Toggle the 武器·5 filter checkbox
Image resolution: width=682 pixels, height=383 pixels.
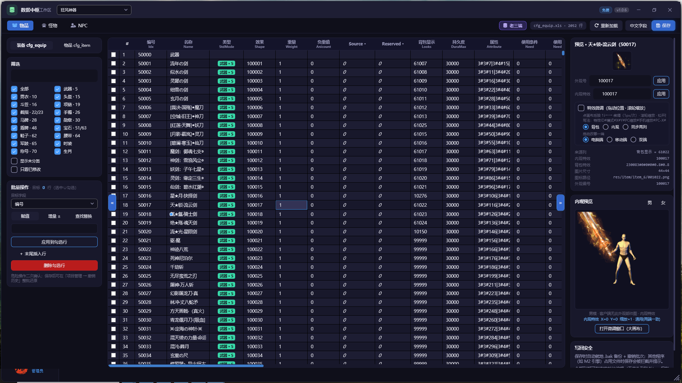click(58, 89)
